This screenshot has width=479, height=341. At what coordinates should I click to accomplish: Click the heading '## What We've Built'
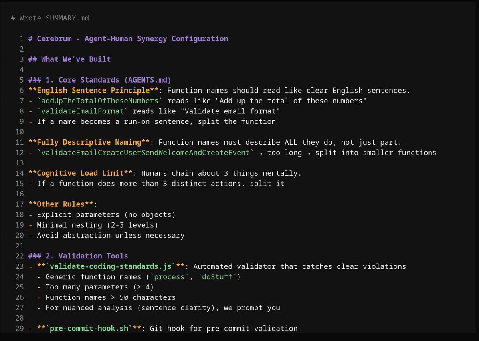(69, 59)
